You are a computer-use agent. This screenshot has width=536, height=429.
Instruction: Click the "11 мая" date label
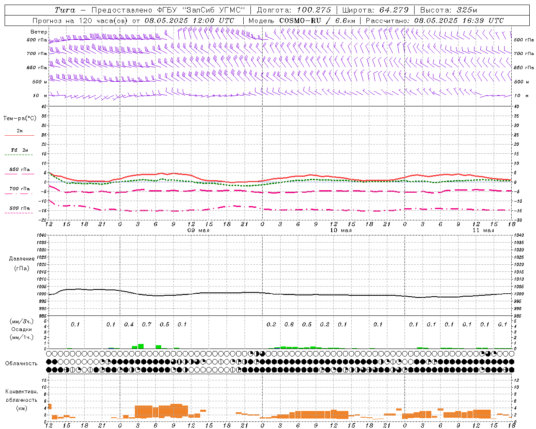coord(483,230)
